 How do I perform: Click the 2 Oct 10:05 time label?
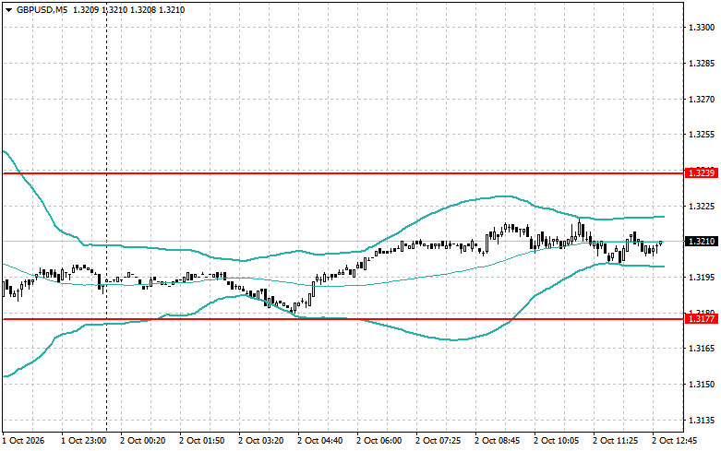[557, 441]
